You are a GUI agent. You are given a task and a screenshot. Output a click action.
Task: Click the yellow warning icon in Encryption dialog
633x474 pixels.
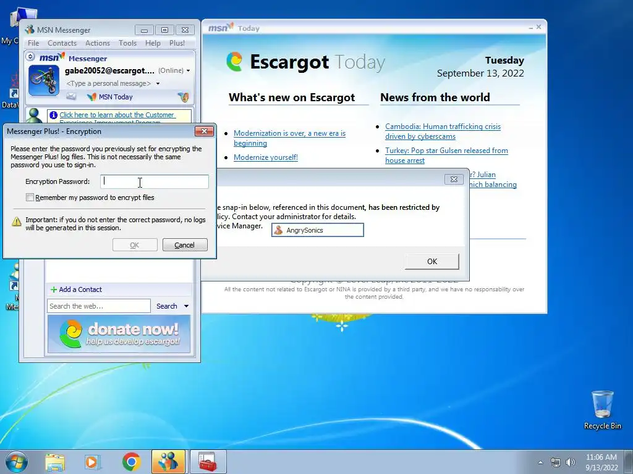coord(17,222)
